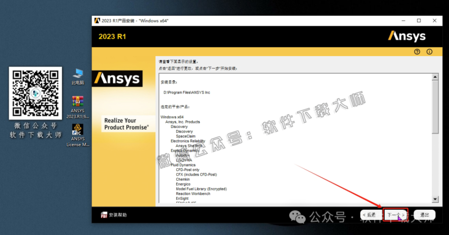Click the 下一个 (Next) button
Image resolution: width=449 pixels, height=235 pixels.
(x=396, y=215)
